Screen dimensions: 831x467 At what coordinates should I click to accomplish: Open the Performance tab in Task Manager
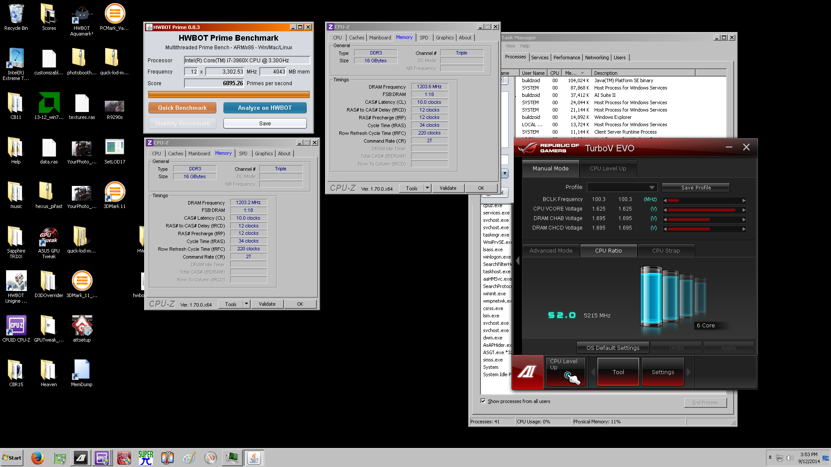[x=567, y=58]
